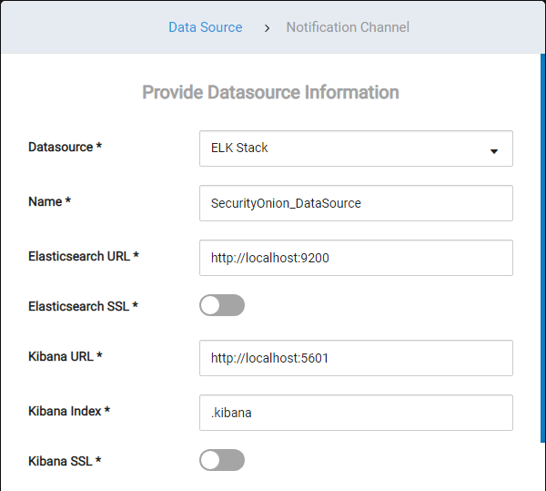Turn on the Kibana SSL switch

click(222, 460)
